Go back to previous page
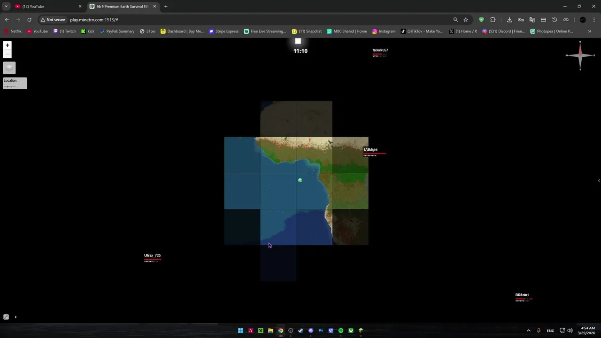 tap(7, 20)
